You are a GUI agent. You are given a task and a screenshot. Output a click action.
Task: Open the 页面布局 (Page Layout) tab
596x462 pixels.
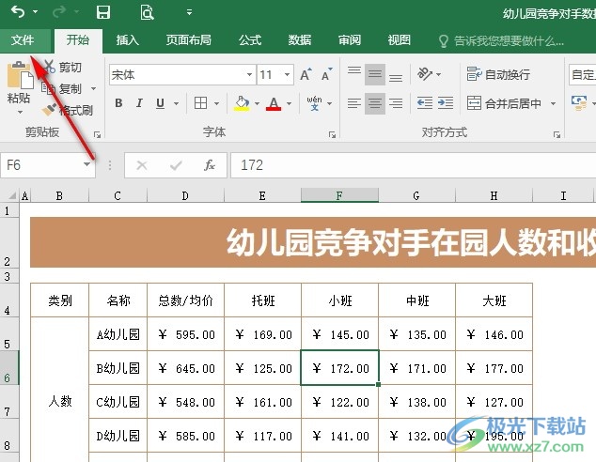189,39
